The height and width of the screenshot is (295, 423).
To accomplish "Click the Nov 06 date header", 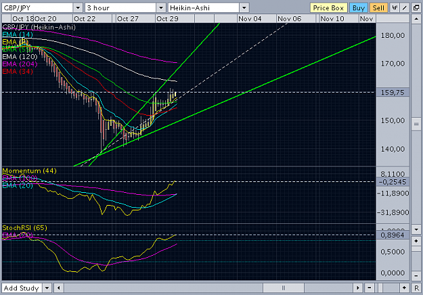I will pos(290,18).
